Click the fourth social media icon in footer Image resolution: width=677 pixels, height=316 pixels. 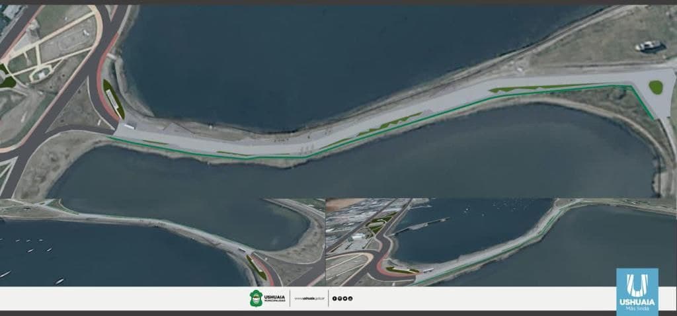[350, 299]
